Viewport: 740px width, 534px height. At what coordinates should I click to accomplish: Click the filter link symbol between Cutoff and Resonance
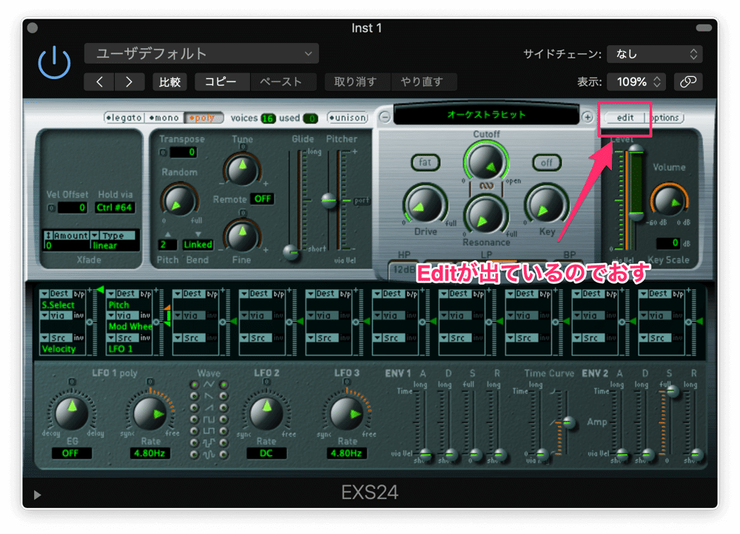point(486,186)
